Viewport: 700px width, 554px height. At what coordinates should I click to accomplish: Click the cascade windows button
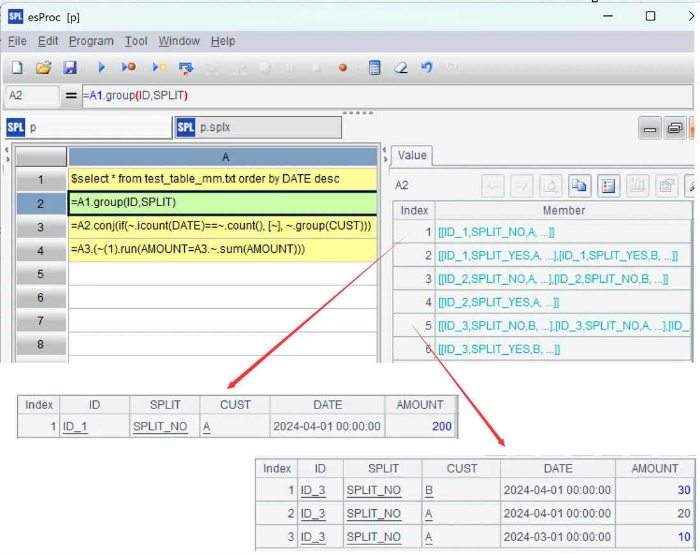pos(674,128)
